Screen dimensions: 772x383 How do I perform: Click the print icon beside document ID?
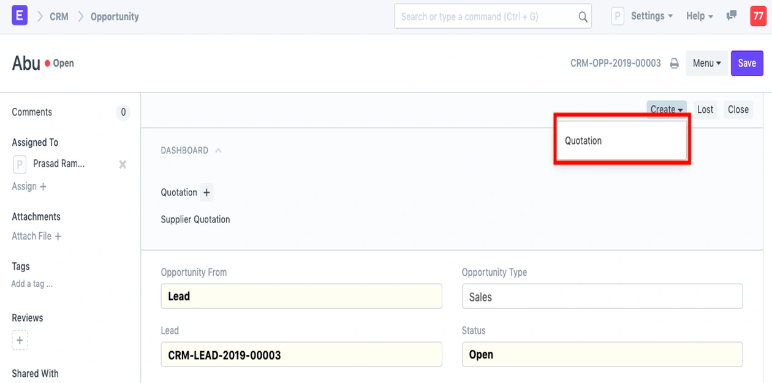click(674, 63)
